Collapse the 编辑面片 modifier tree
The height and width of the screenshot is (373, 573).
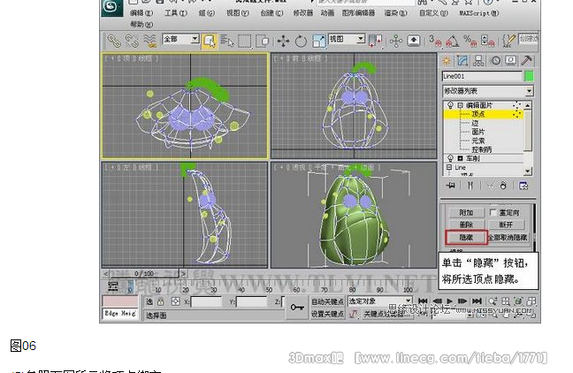458,105
